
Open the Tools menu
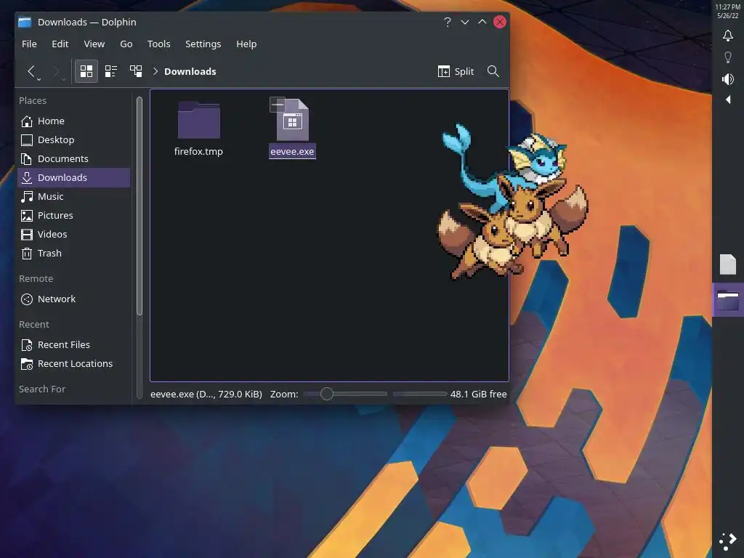pyautogui.click(x=158, y=44)
